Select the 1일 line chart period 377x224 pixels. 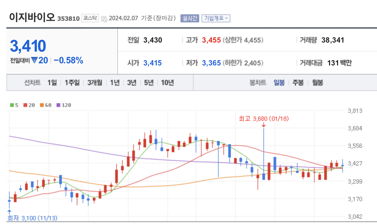pos(52,83)
